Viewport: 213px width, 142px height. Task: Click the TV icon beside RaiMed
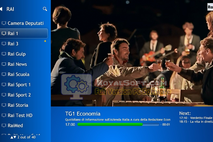[x=4, y=125]
